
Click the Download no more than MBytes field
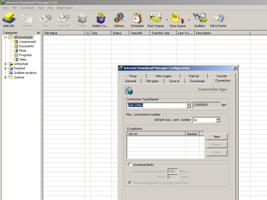tap(172, 171)
